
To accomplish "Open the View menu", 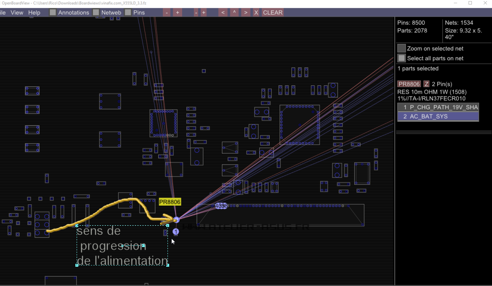I will [x=17, y=13].
